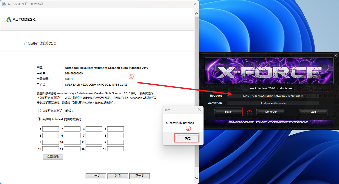Screen dimensions: 339x184
Task: Click activation code field 6
Action: pyautogui.click(x=72, y=136)
